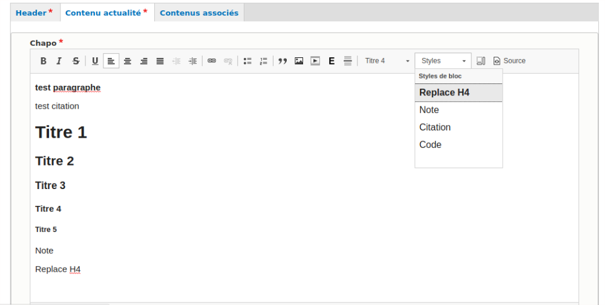Align text left
The height and width of the screenshot is (305, 605).
[111, 61]
